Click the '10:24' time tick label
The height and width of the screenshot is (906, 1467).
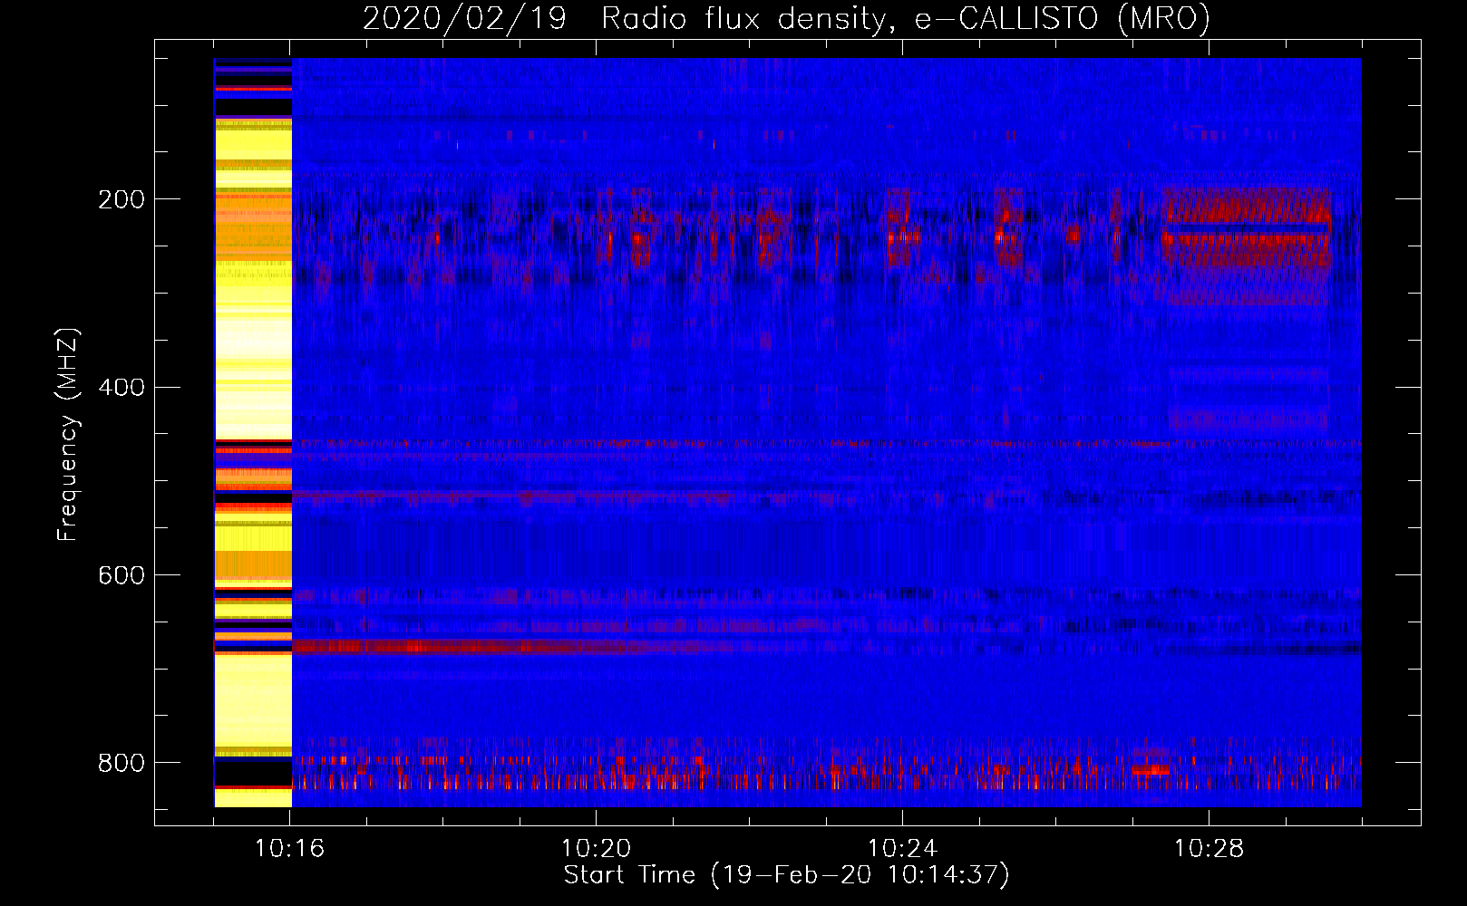click(x=903, y=849)
